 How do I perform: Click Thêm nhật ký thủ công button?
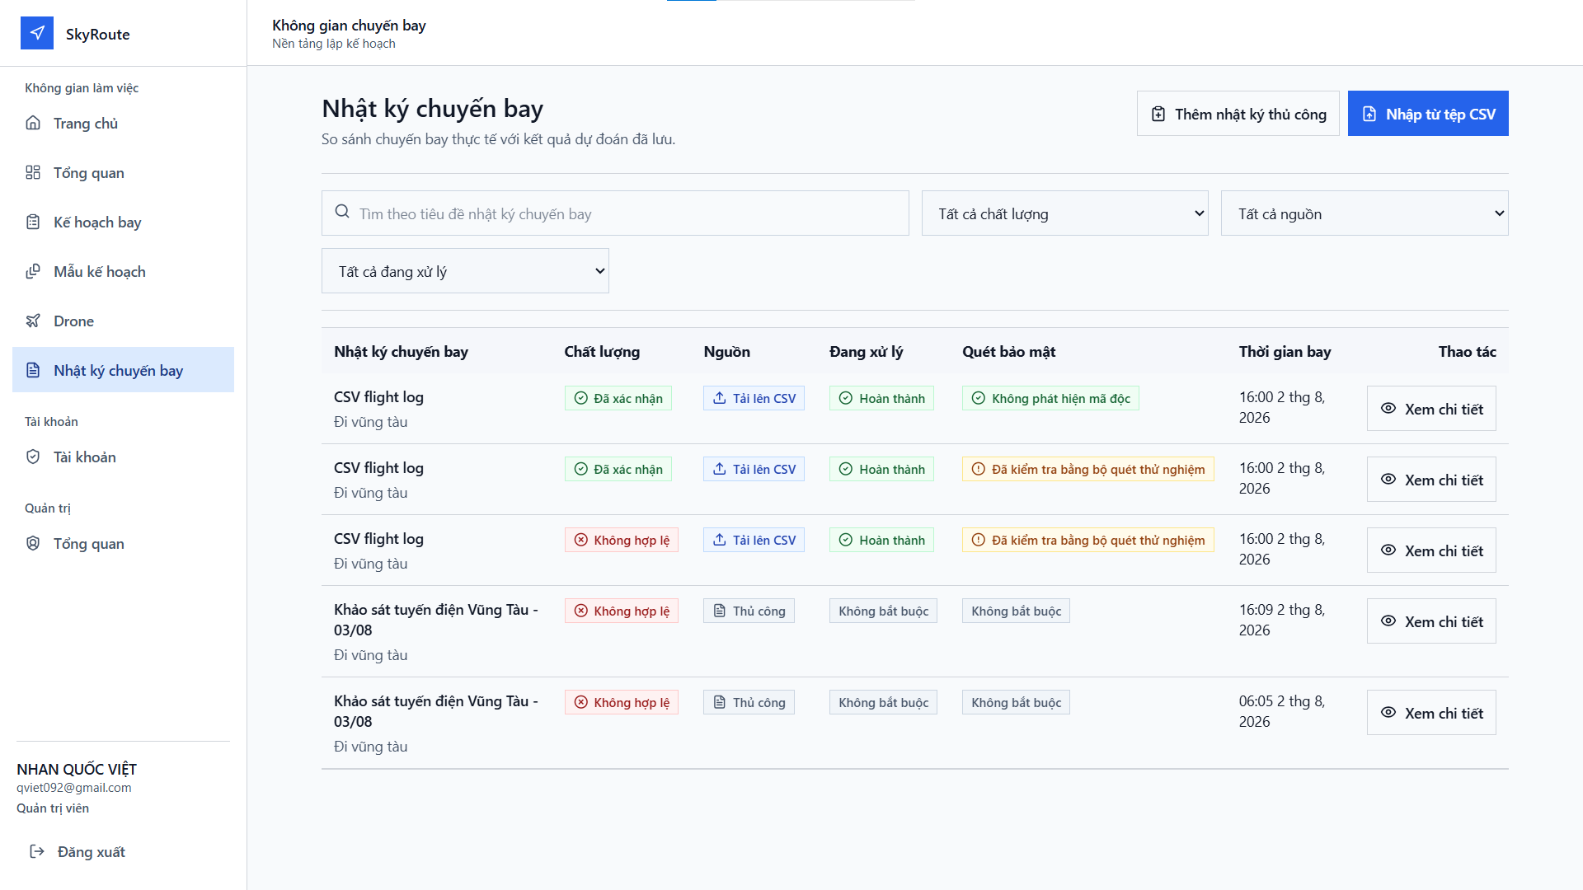(x=1238, y=114)
